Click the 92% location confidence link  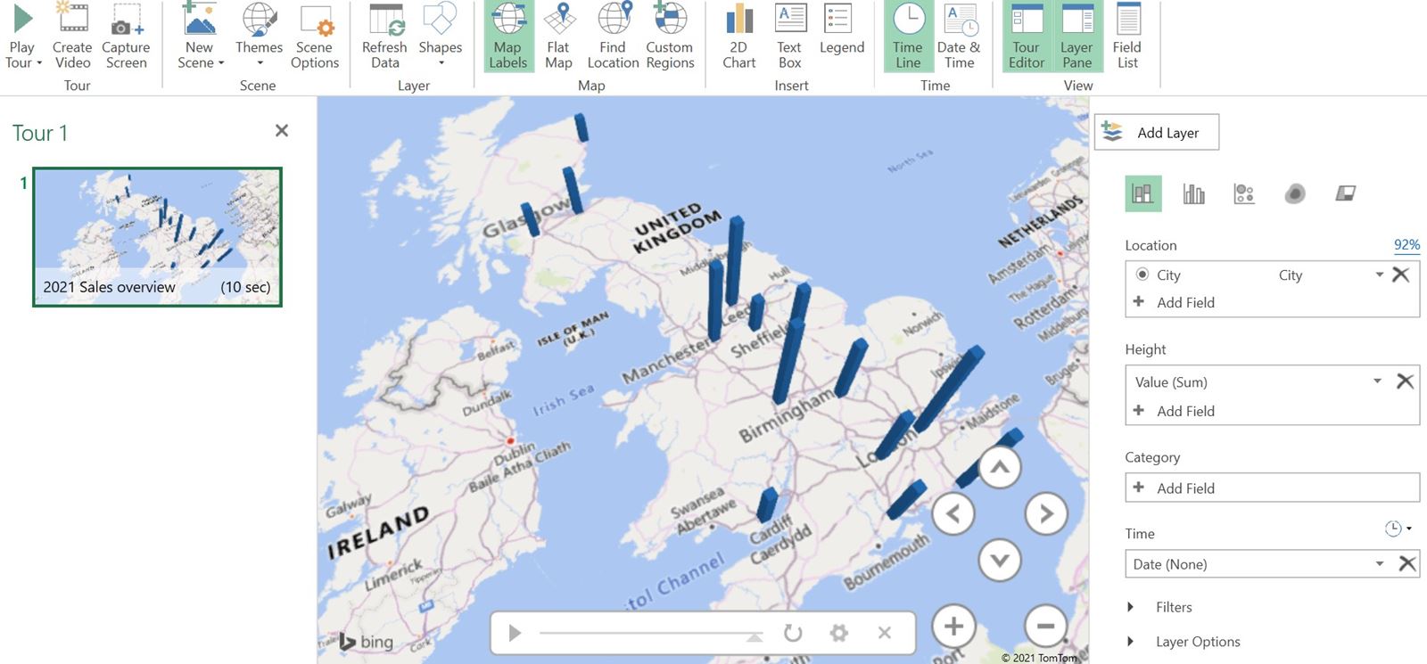pyautogui.click(x=1406, y=245)
